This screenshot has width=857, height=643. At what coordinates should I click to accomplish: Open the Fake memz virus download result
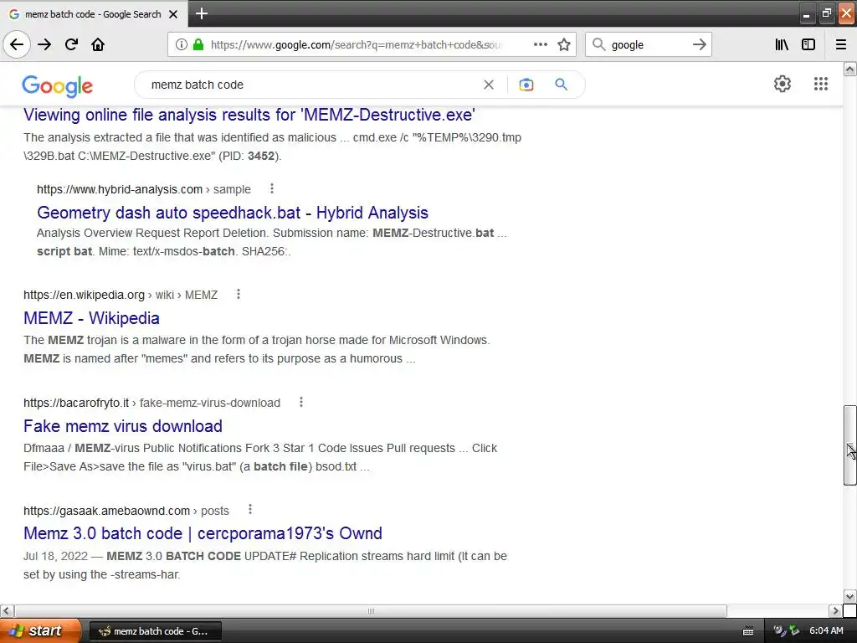123,426
